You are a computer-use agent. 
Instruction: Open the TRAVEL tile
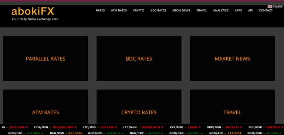(x=232, y=107)
